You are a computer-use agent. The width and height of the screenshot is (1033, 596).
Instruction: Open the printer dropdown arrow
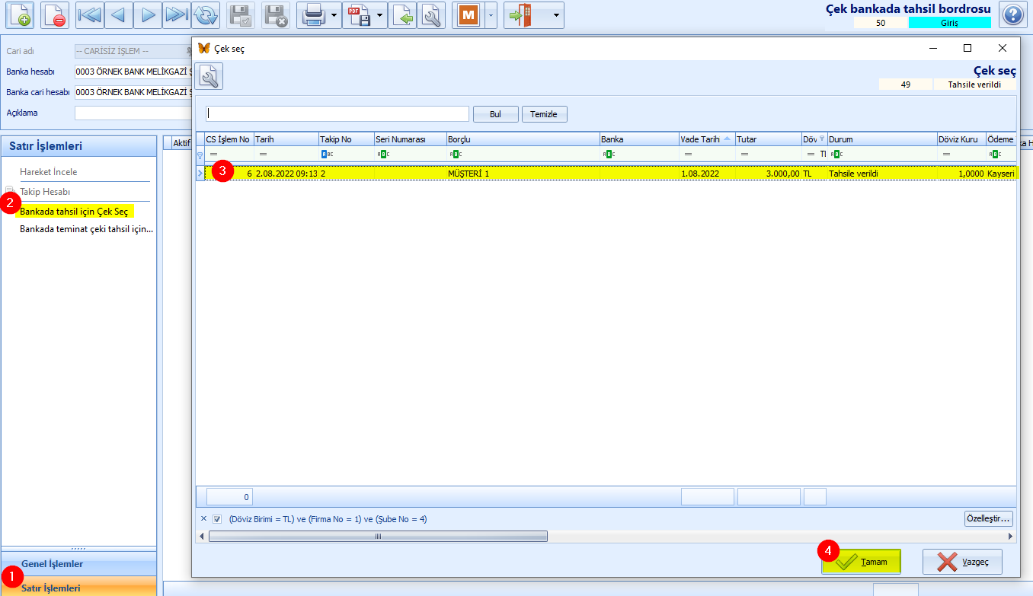334,15
